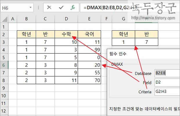The width and height of the screenshot is (180, 116).
Task: Click cell E5 with value 0
Action: [x=89, y=57]
